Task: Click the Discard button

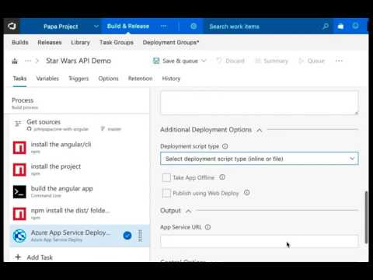Action: click(231, 61)
